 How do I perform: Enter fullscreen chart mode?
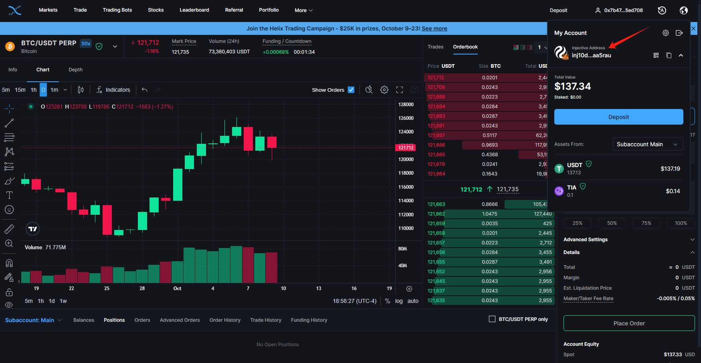point(399,90)
